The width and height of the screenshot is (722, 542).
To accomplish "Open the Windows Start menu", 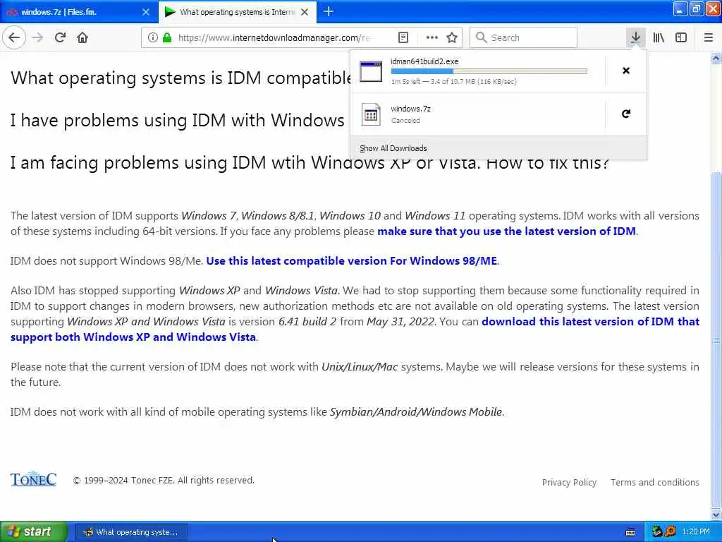I will click(34, 532).
